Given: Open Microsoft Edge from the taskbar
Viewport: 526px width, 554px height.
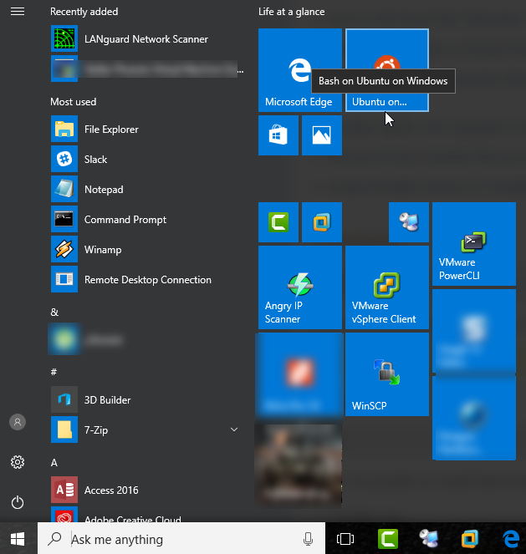Looking at the screenshot, I should tap(511, 539).
